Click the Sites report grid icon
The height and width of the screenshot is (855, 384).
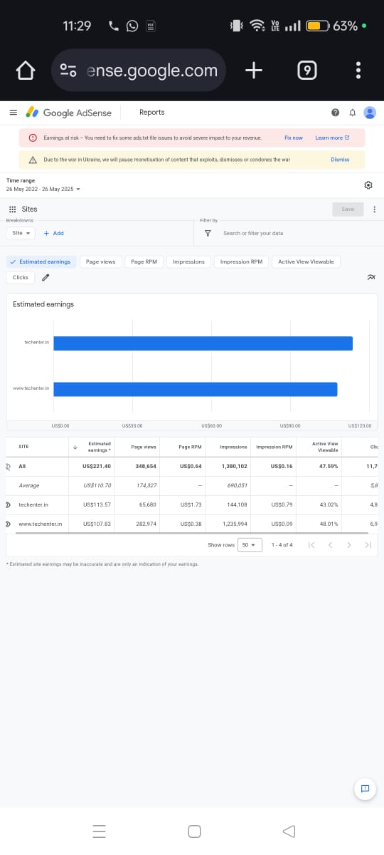[12, 209]
